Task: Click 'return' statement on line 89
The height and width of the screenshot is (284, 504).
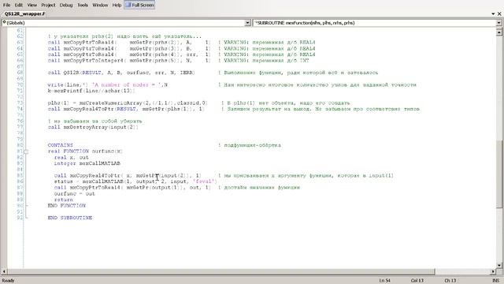Action: point(63,200)
